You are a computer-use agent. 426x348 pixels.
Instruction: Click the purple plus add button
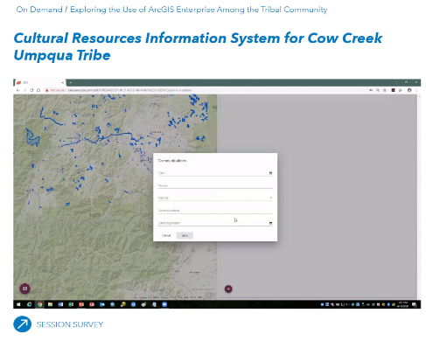click(228, 289)
